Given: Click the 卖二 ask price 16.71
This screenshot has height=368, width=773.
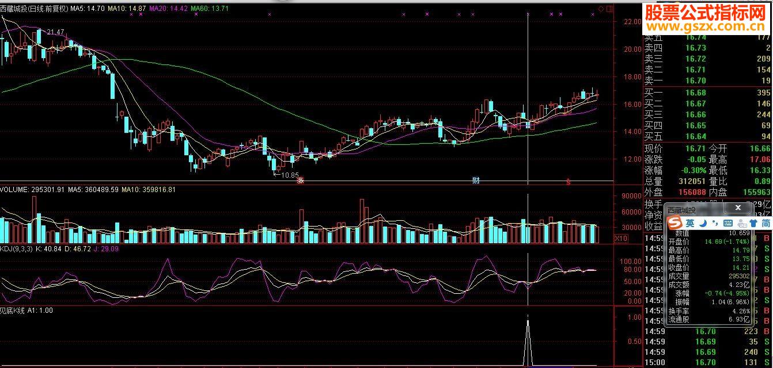Looking at the screenshot, I should point(696,70).
